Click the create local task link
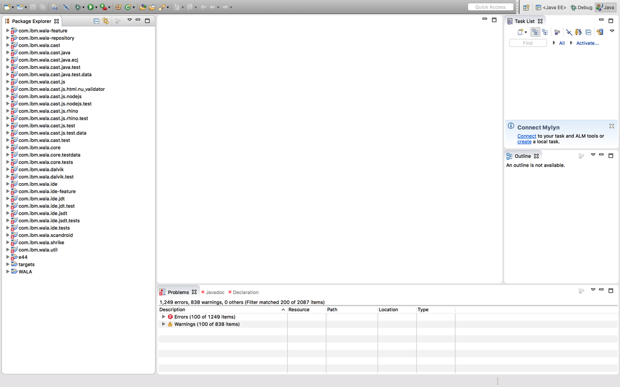This screenshot has height=387, width=620. click(524, 142)
